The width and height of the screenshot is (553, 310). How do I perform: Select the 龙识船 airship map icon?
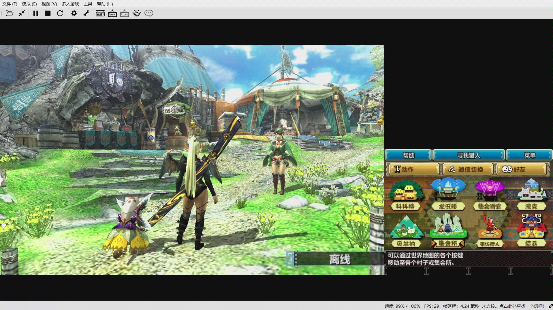click(x=448, y=194)
